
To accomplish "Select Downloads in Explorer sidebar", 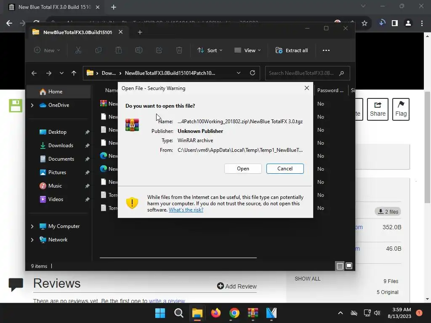I will 61,146.
